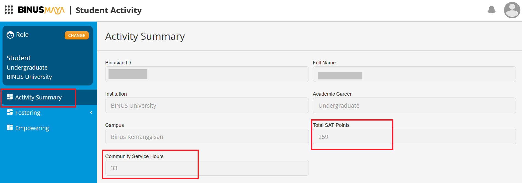Click the BINUSMAYA logo
This screenshot has height=183, width=522.
(x=41, y=10)
